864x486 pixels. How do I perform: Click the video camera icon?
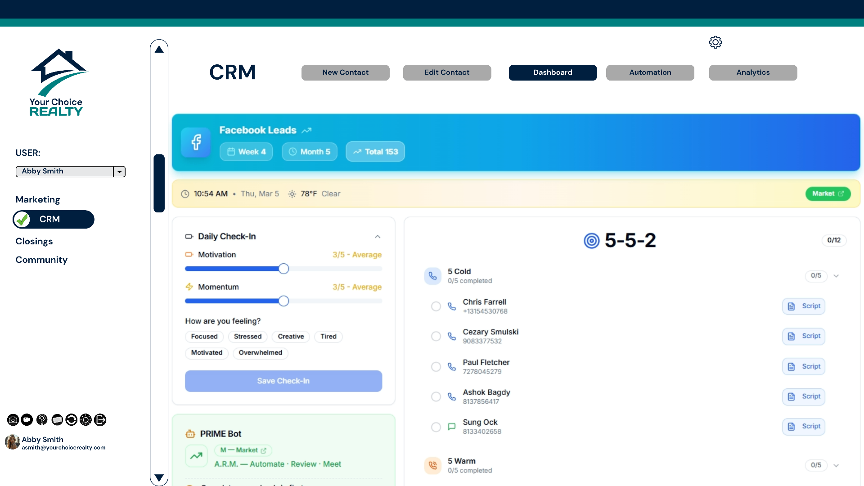pos(27,420)
